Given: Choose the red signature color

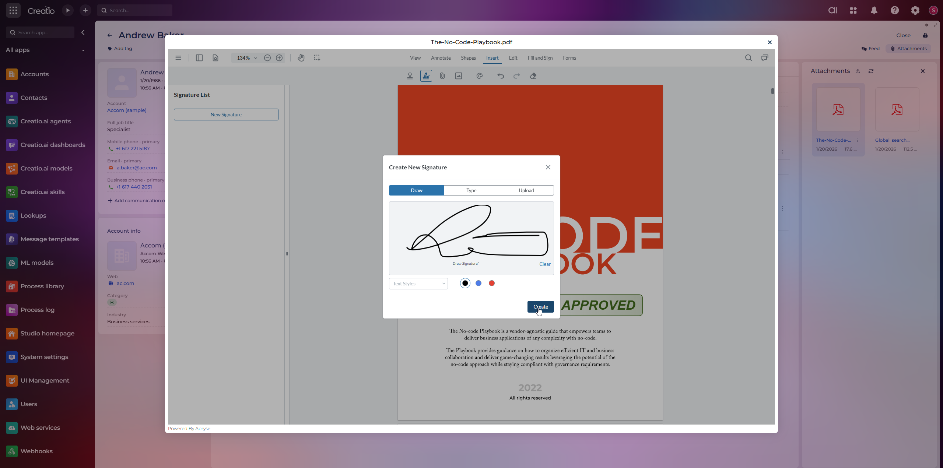Looking at the screenshot, I should click(x=491, y=283).
